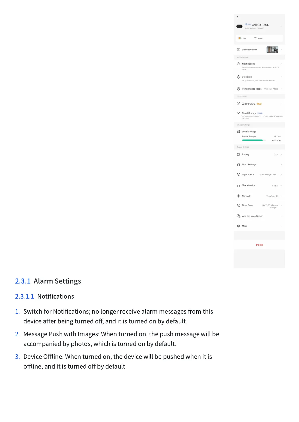This screenshot has width=299, height=422.
Task: Open Performance Mode Standard Mode selector
Action: tap(271, 89)
